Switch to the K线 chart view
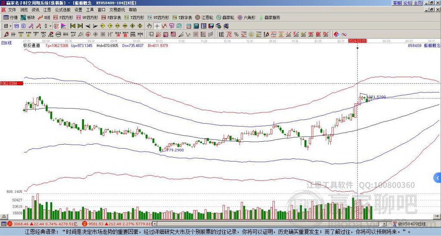Screen dimensions: 441x236 [x=44, y=17]
